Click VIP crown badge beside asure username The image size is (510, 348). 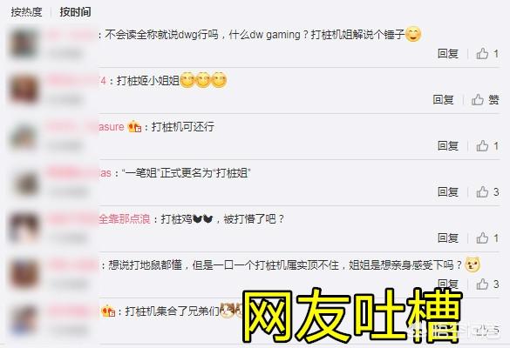click(x=134, y=126)
